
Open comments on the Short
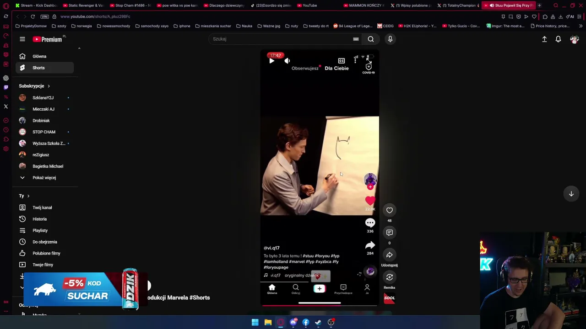390,233
